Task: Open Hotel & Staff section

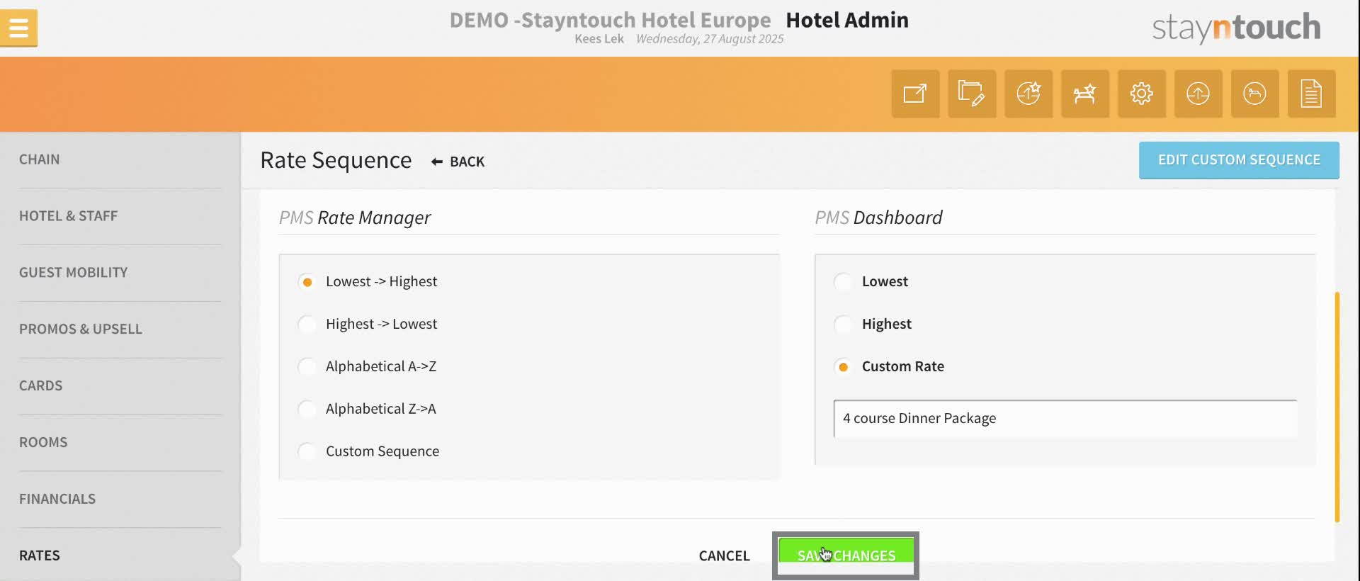Action: click(x=69, y=216)
